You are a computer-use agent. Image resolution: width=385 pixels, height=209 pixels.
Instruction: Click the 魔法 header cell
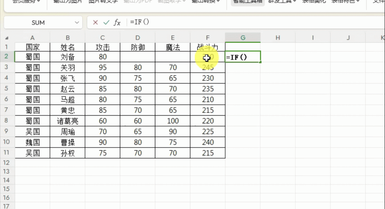pyautogui.click(x=173, y=47)
